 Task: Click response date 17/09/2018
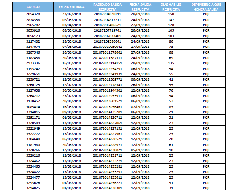coord(140,47)
